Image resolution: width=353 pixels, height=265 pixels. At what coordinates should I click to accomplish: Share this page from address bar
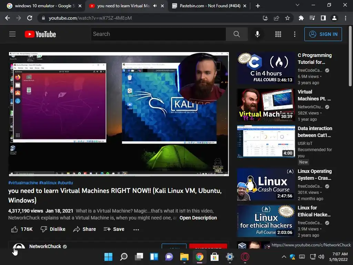(x=276, y=18)
